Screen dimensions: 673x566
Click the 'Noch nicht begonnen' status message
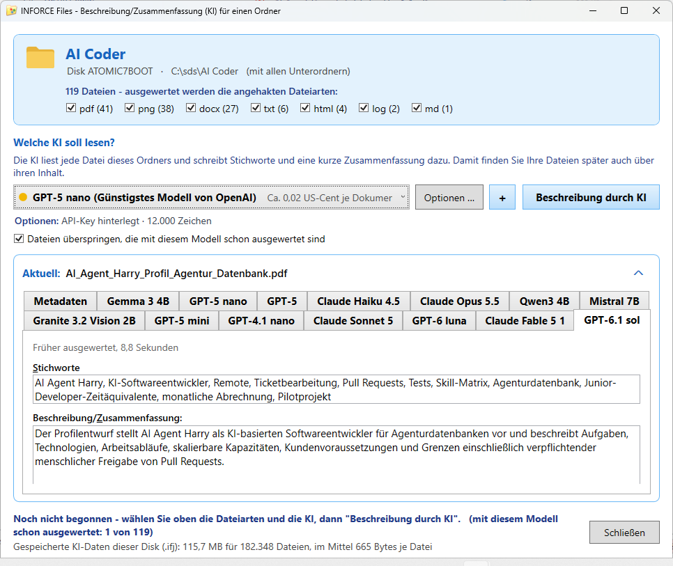(286, 525)
